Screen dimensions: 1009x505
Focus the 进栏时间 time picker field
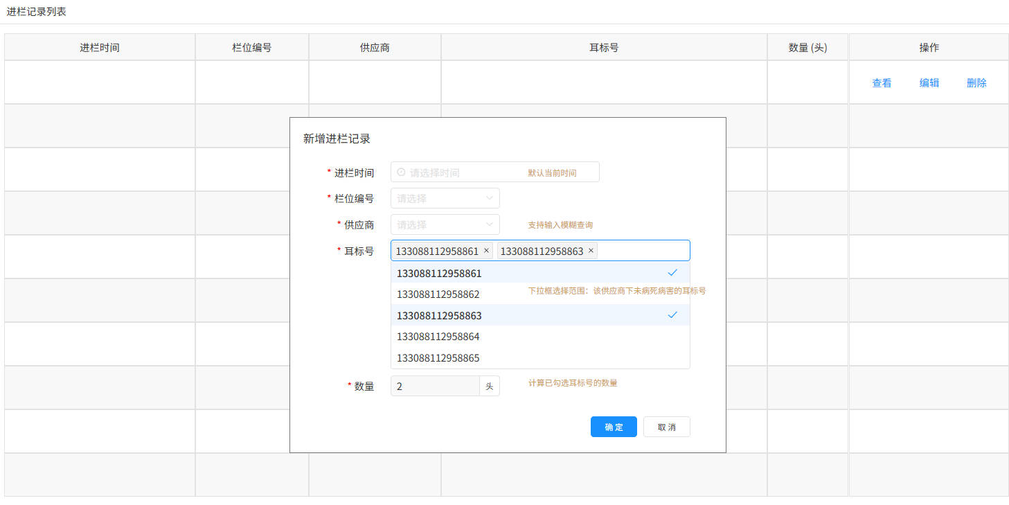[x=495, y=172]
